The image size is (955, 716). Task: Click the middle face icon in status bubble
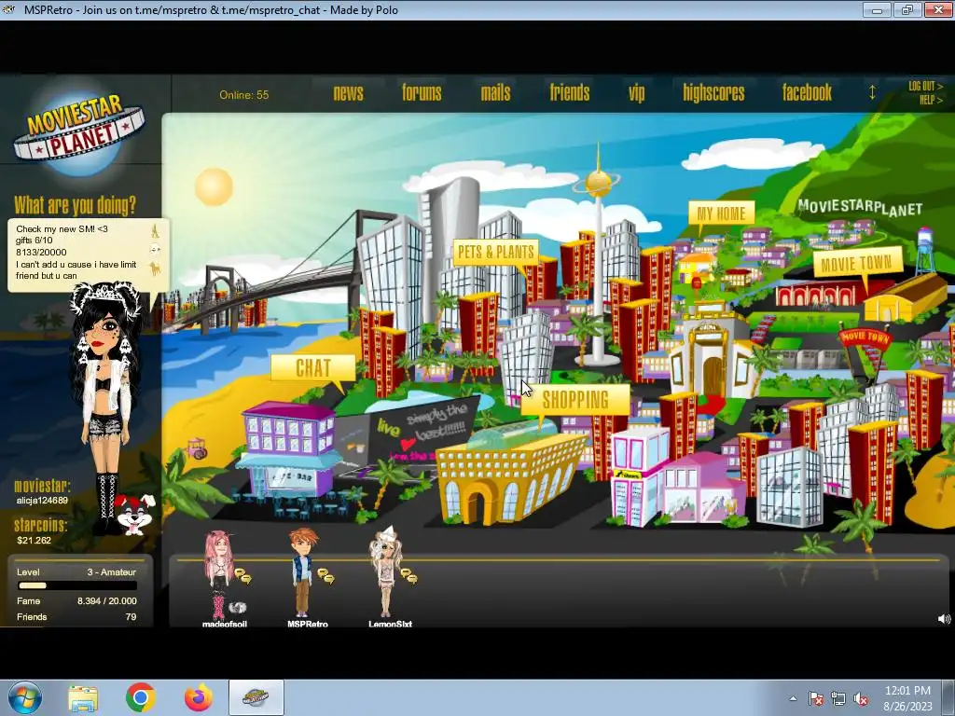[x=156, y=249]
